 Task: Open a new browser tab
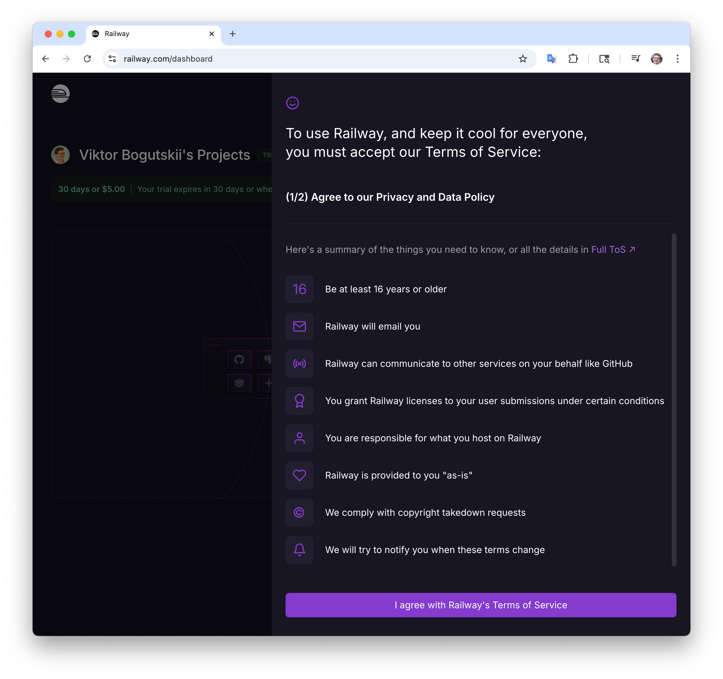(x=233, y=34)
